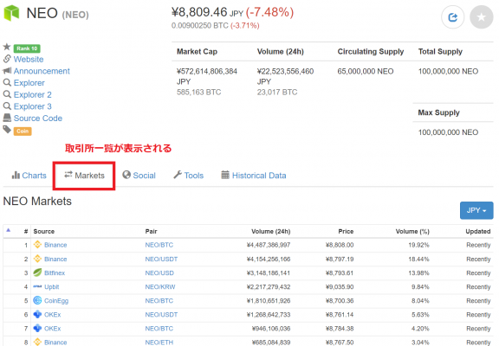
Task: Switch to the Markets tab
Action: coord(84,176)
